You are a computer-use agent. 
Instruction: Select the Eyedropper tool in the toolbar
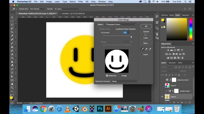12,36
